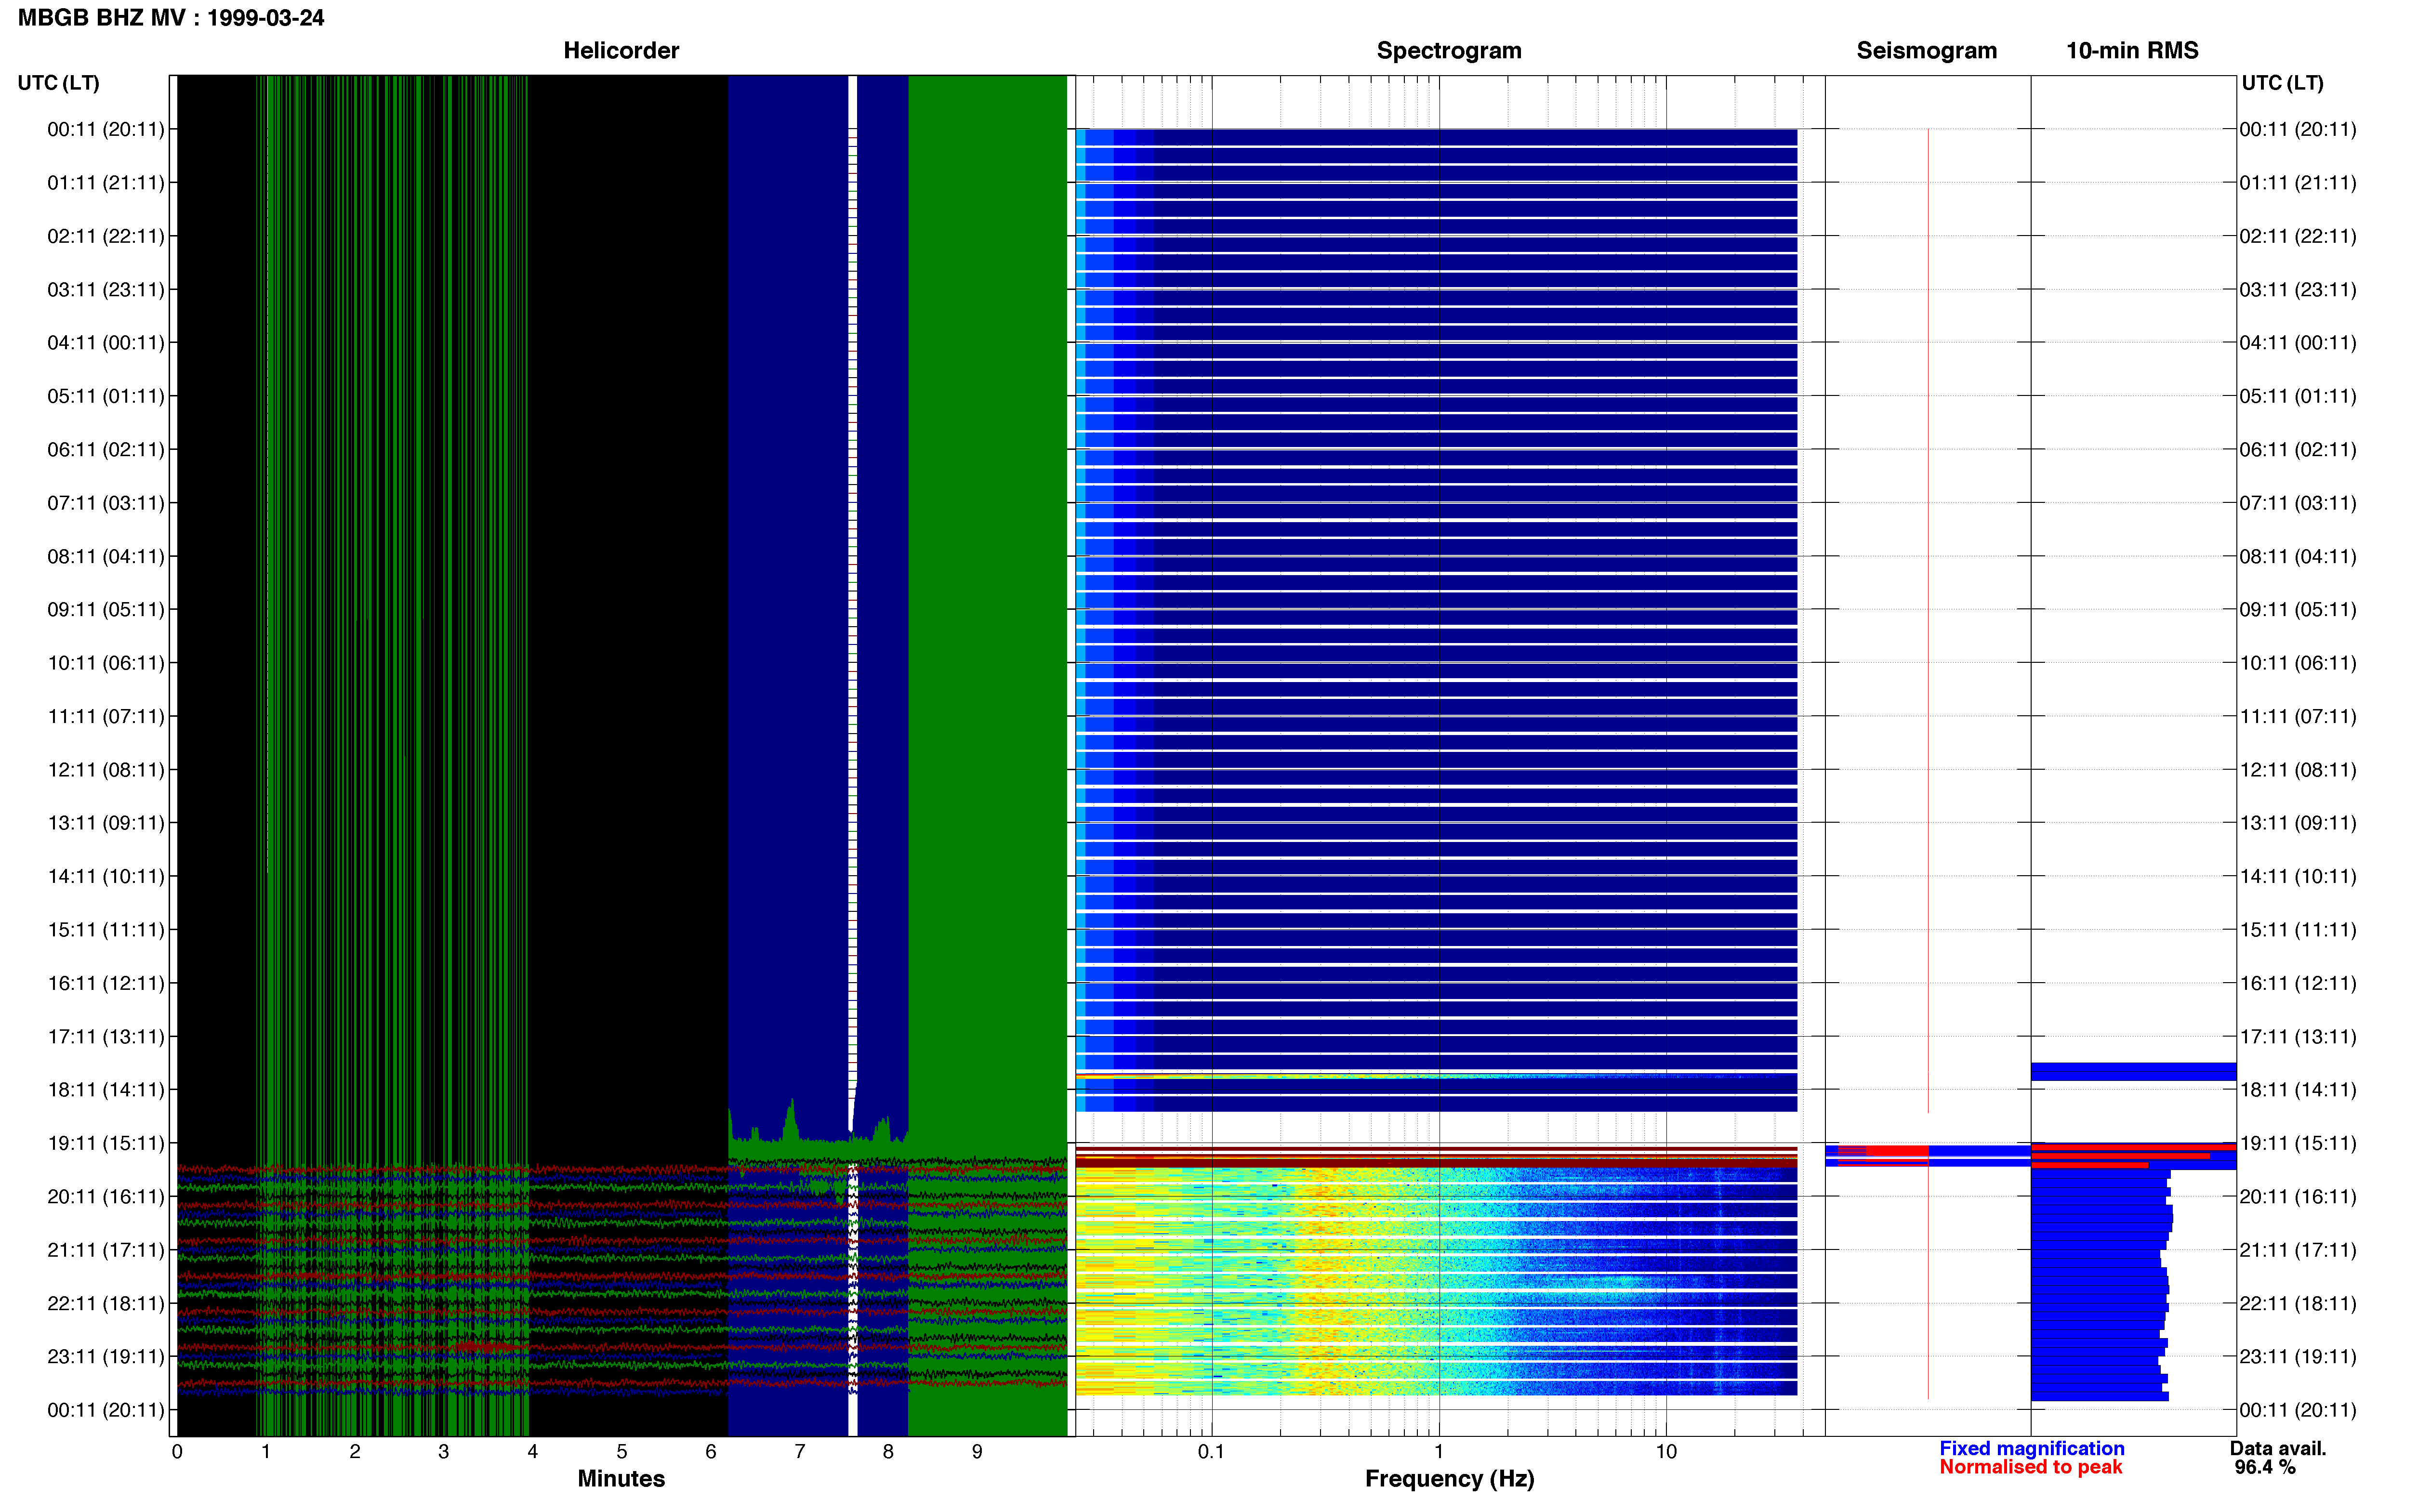2418x1512 pixels.
Task: Select the 10-min RMS panel heading
Action: [2132, 50]
